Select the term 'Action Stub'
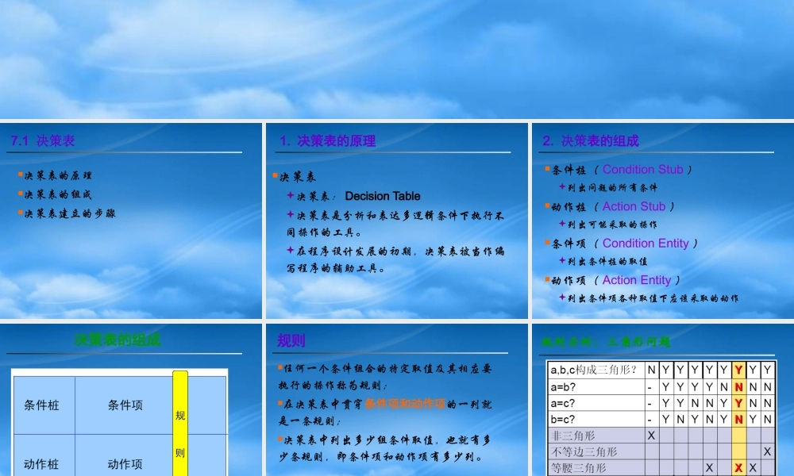The width and height of the screenshot is (794, 476). [x=634, y=206]
